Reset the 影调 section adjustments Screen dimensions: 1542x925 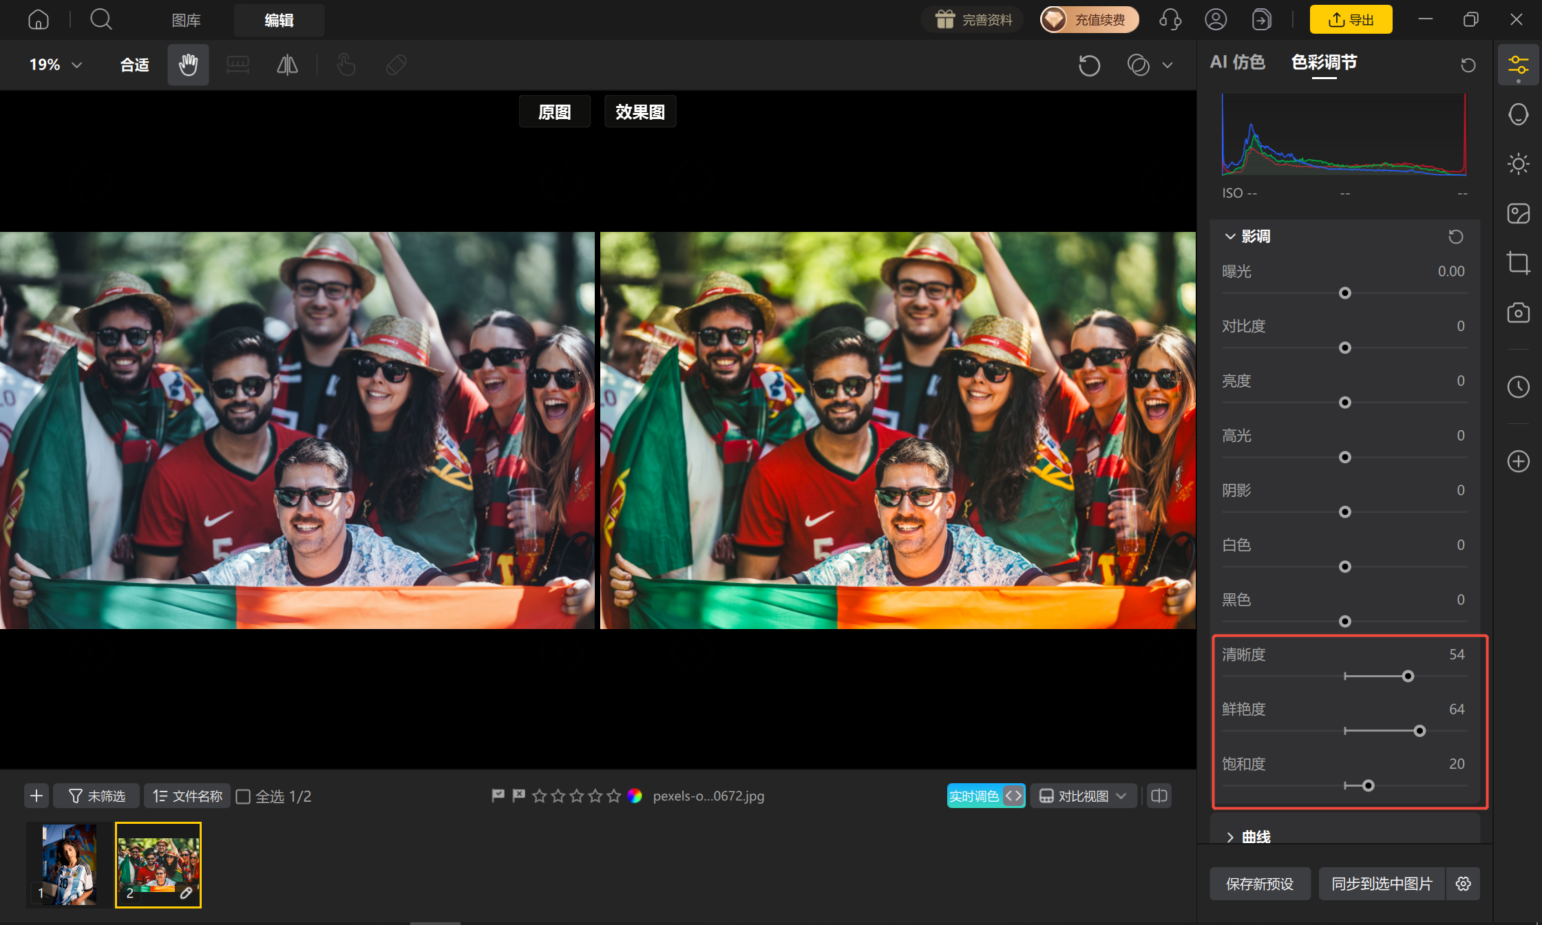click(x=1455, y=236)
